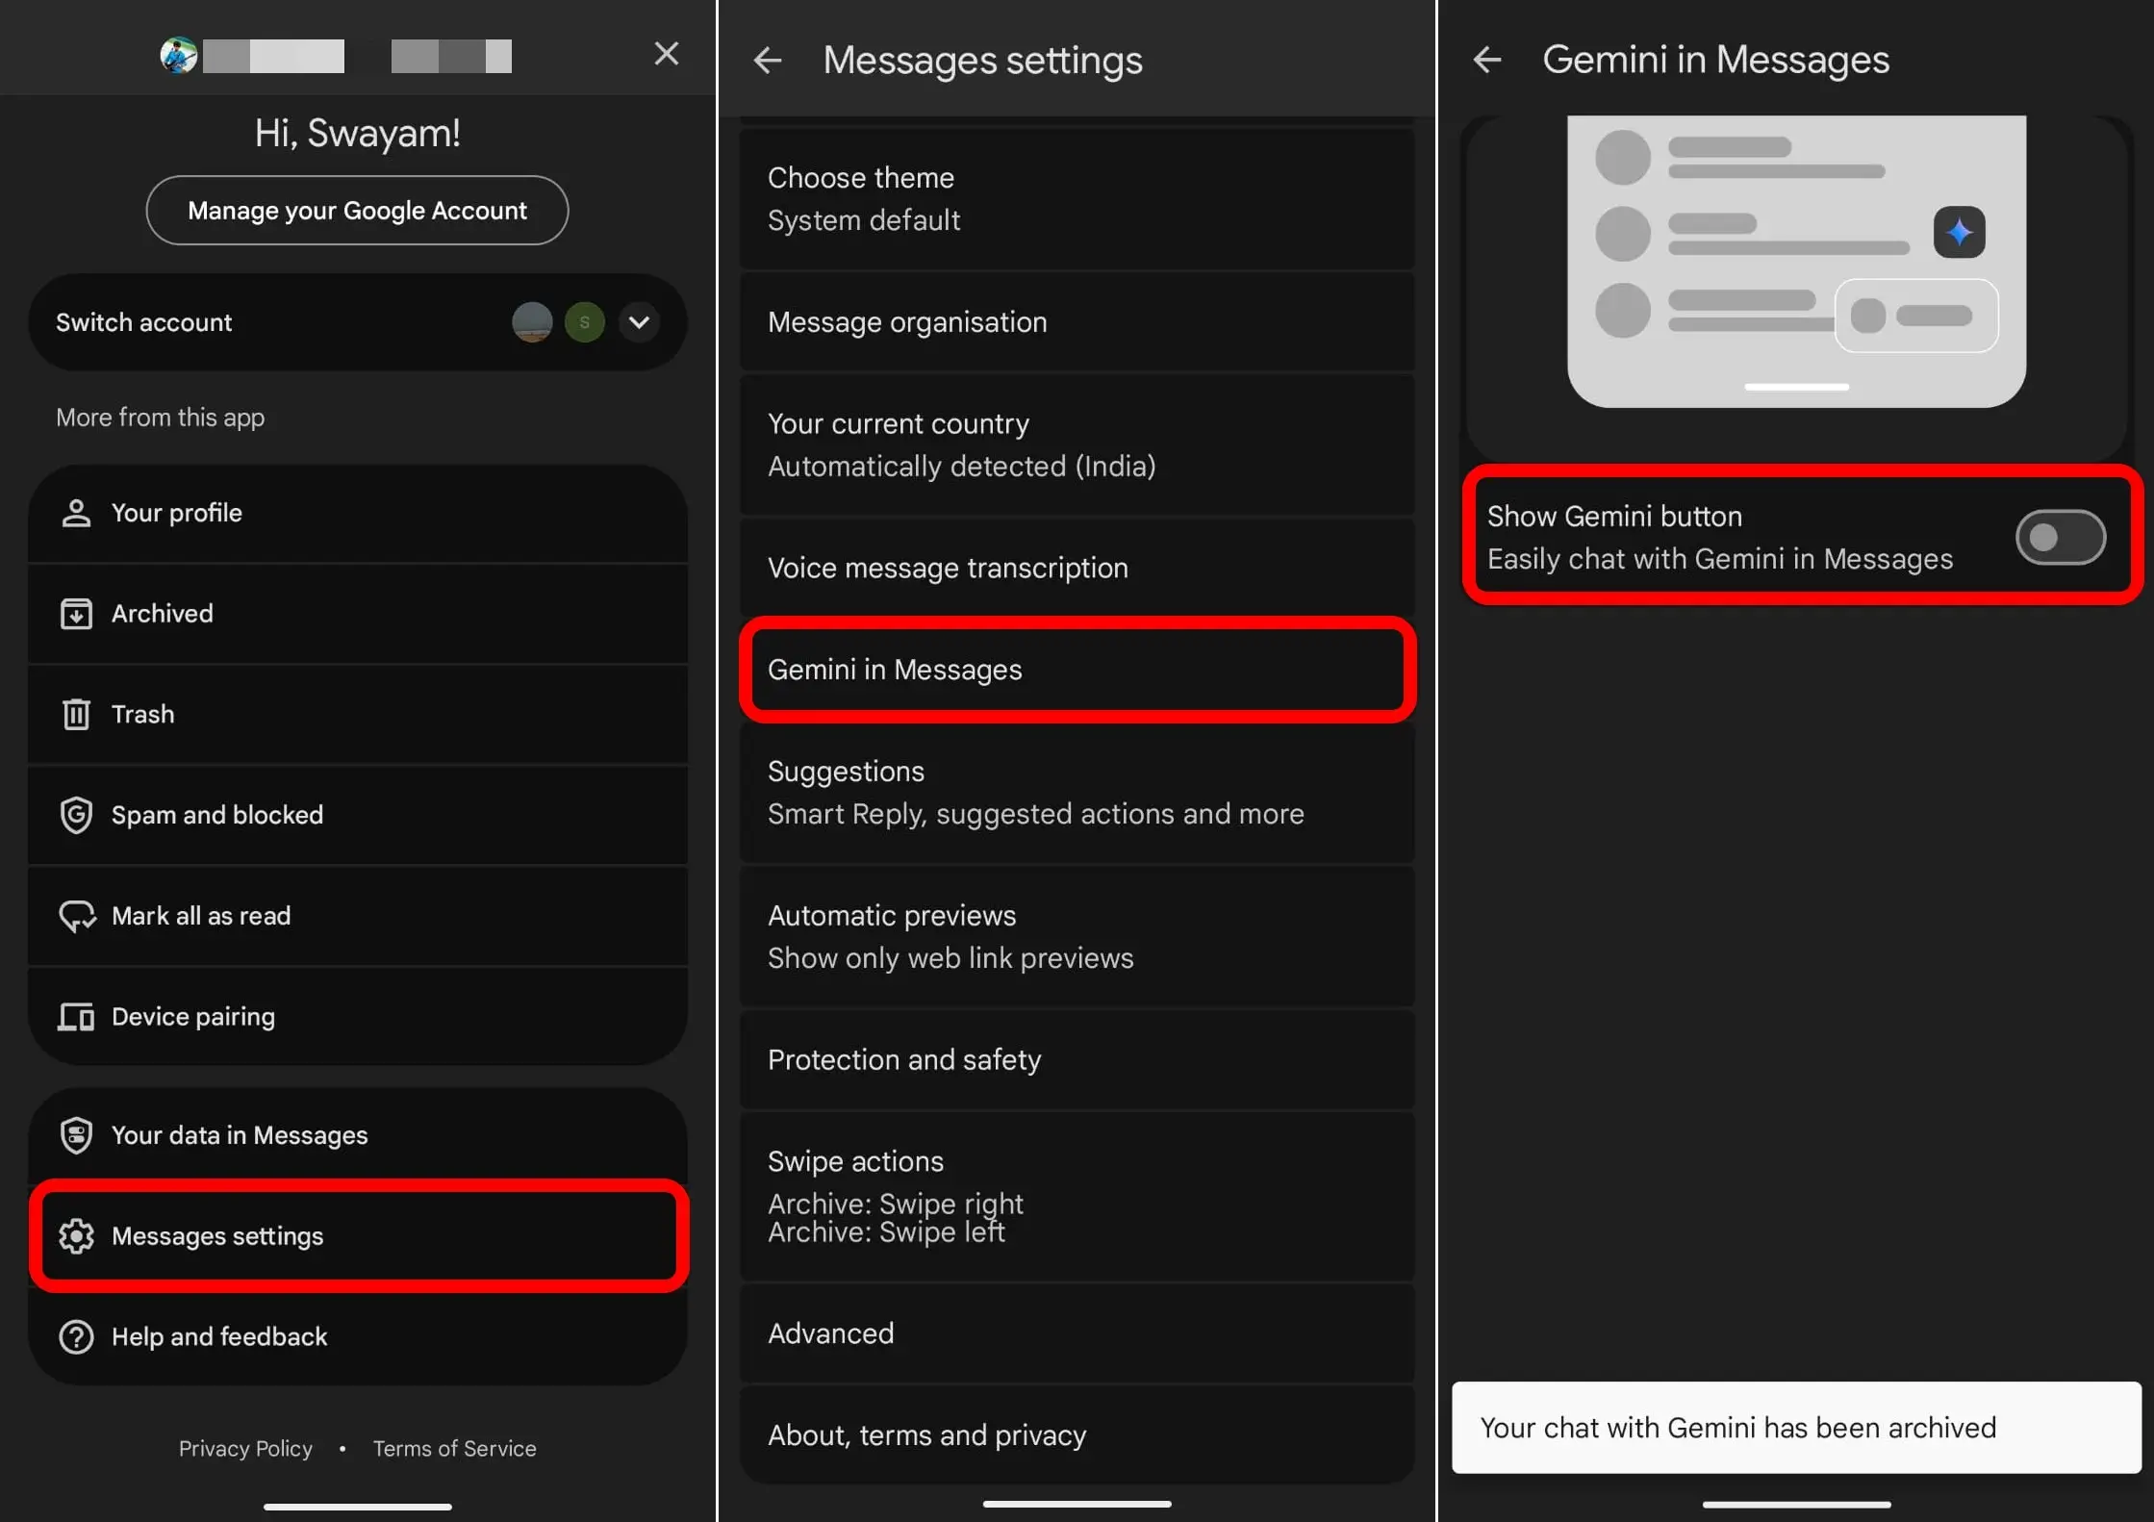The height and width of the screenshot is (1522, 2154).
Task: Open the Privacy Policy link
Action: (x=245, y=1448)
